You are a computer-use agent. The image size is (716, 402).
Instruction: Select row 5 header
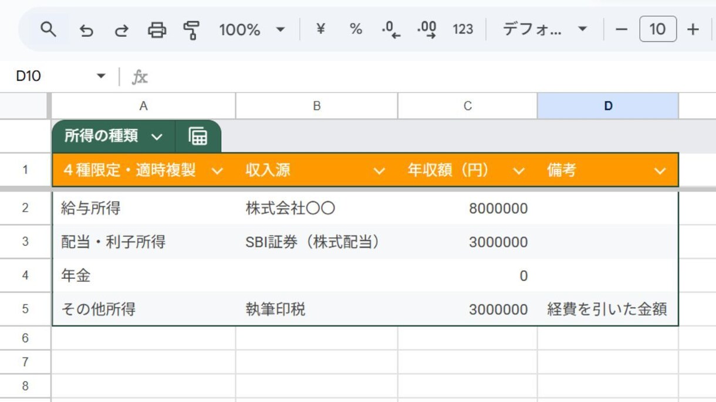[25, 309]
